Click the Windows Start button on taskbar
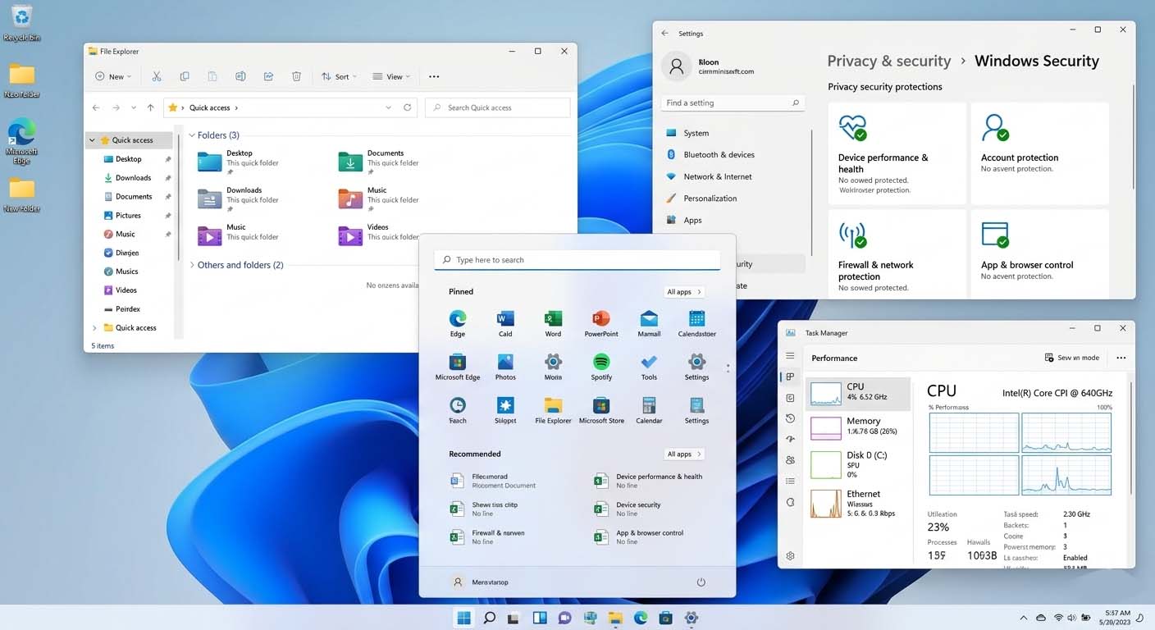Image resolution: width=1155 pixels, height=630 pixels. [463, 618]
